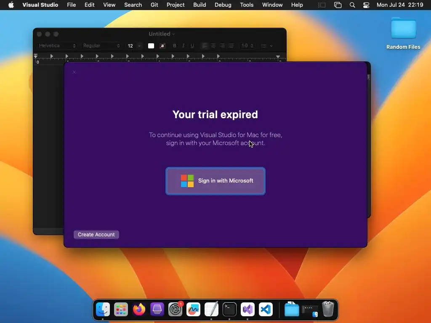Open text background color button in TextEdit
Image resolution: width=431 pixels, height=323 pixels.
click(x=162, y=46)
